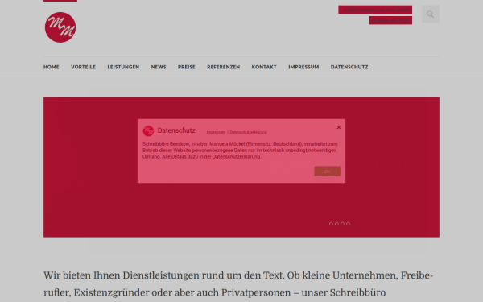Select the second slideshow dot indicator
This screenshot has width=483, height=302.
tap(336, 224)
